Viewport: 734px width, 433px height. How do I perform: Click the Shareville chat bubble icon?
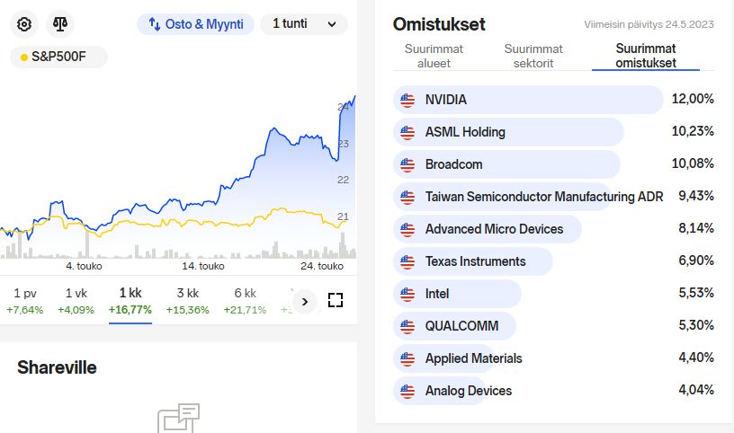(178, 419)
